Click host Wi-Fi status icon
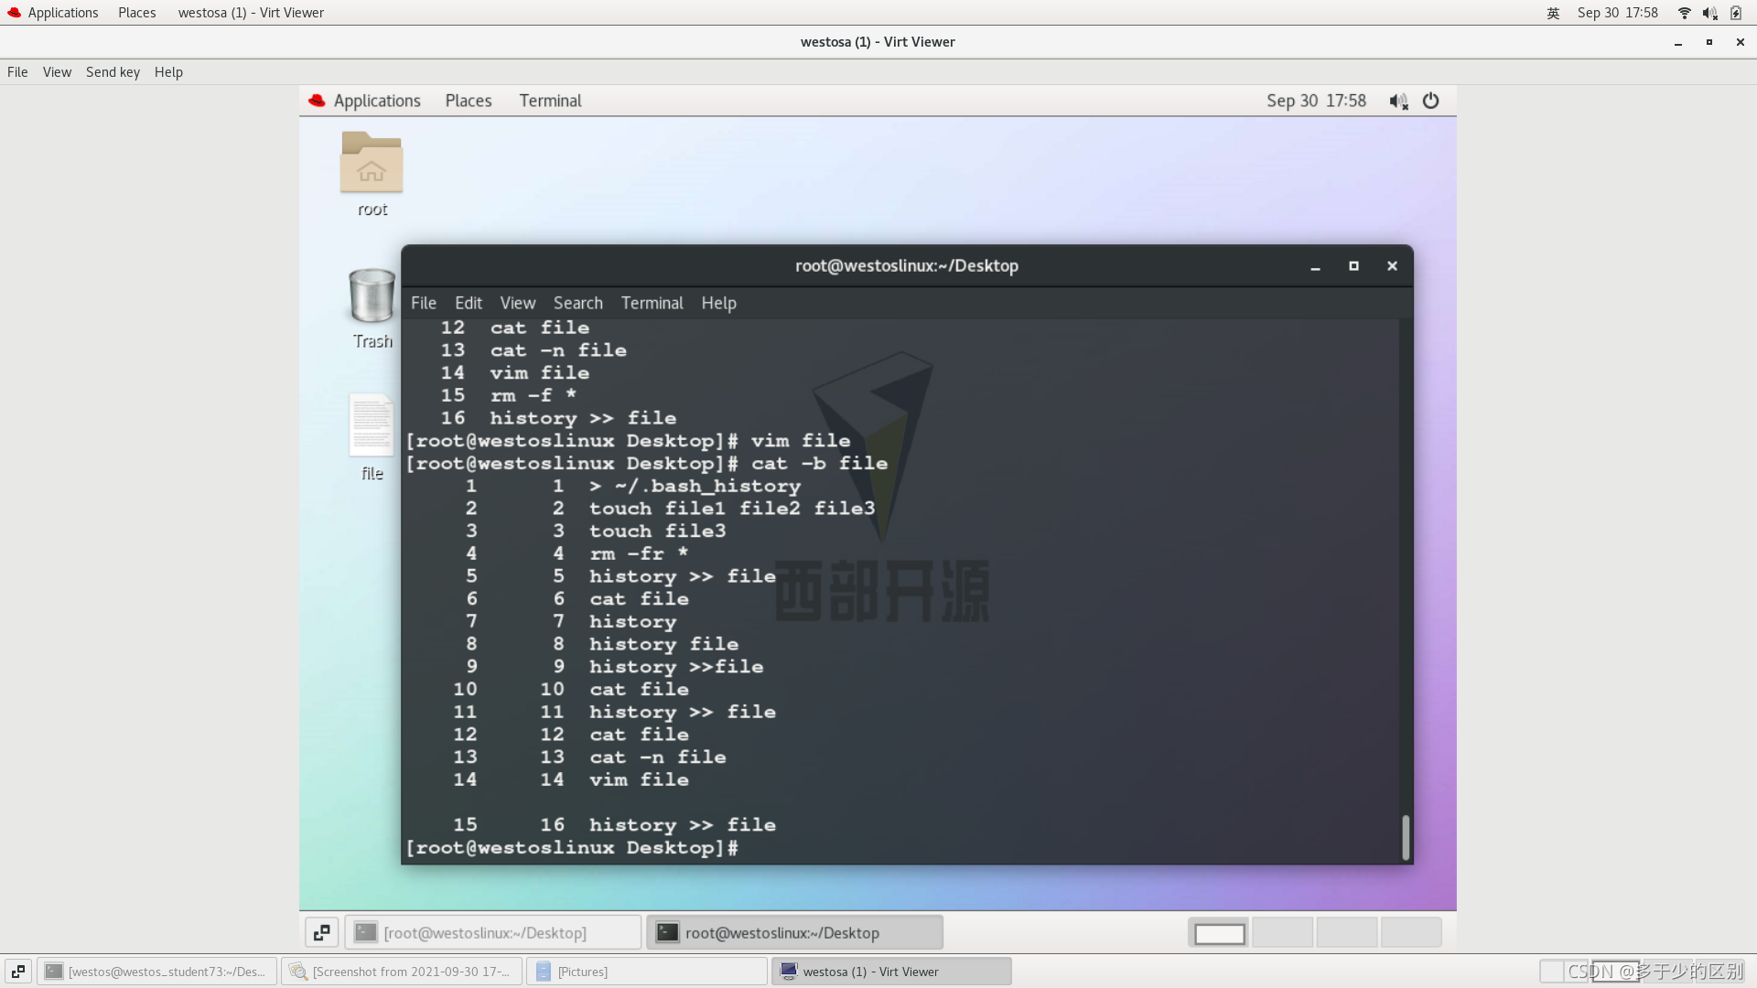Screen dimensions: 1757x988 [1684, 13]
